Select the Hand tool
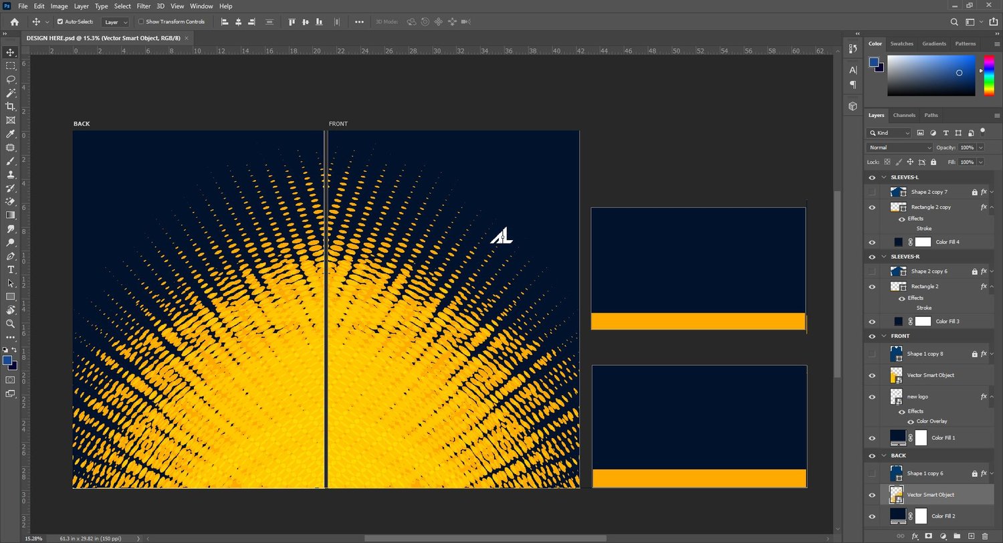This screenshot has height=543, width=1003. tap(11, 310)
